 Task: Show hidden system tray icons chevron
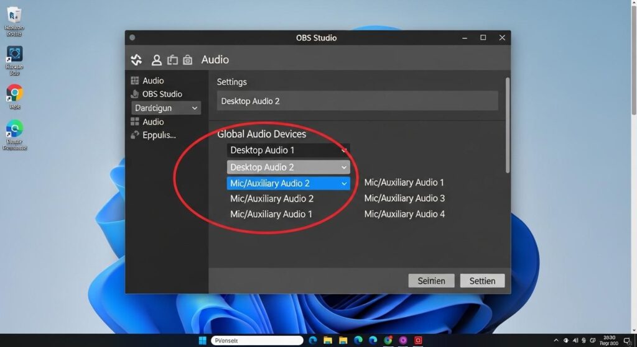tap(556, 341)
